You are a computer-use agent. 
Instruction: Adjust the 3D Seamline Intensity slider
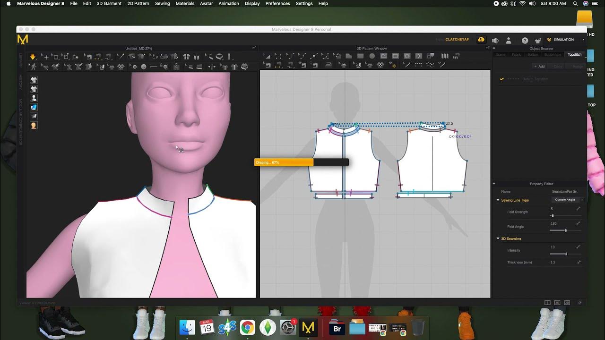tap(565, 254)
